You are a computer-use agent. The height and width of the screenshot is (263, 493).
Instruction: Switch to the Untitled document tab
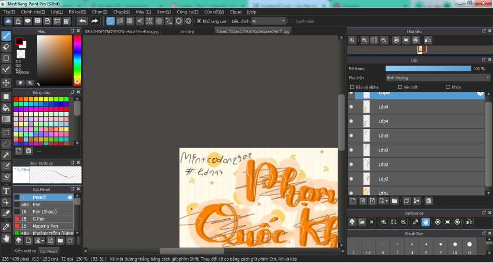[187, 32]
